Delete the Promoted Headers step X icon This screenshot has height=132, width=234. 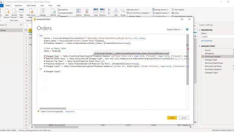click(203, 56)
